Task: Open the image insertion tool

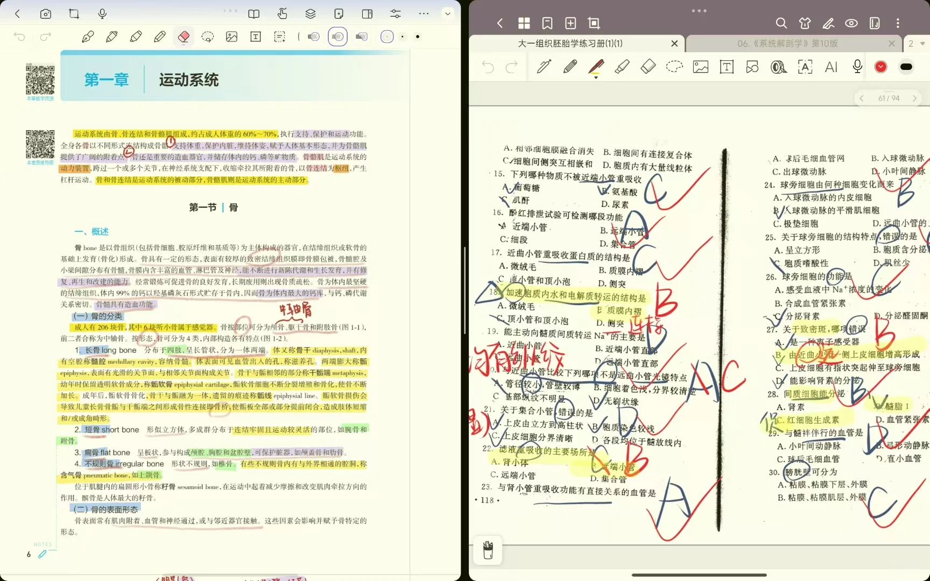Action: coord(700,67)
